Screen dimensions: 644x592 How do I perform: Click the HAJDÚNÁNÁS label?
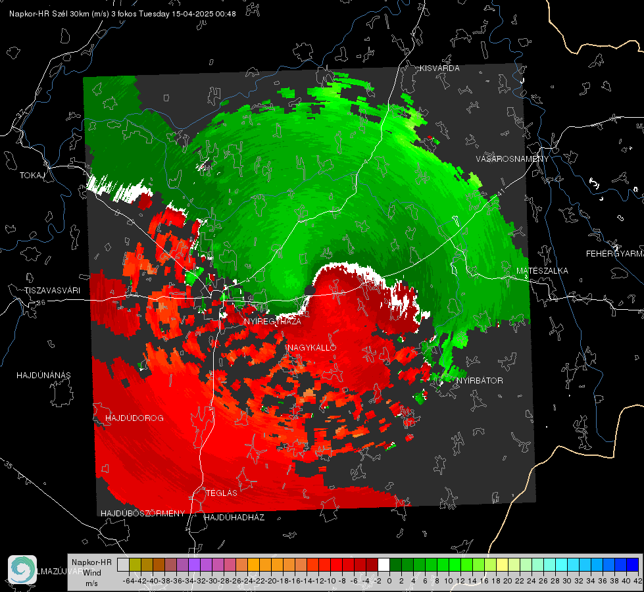pos(43,376)
